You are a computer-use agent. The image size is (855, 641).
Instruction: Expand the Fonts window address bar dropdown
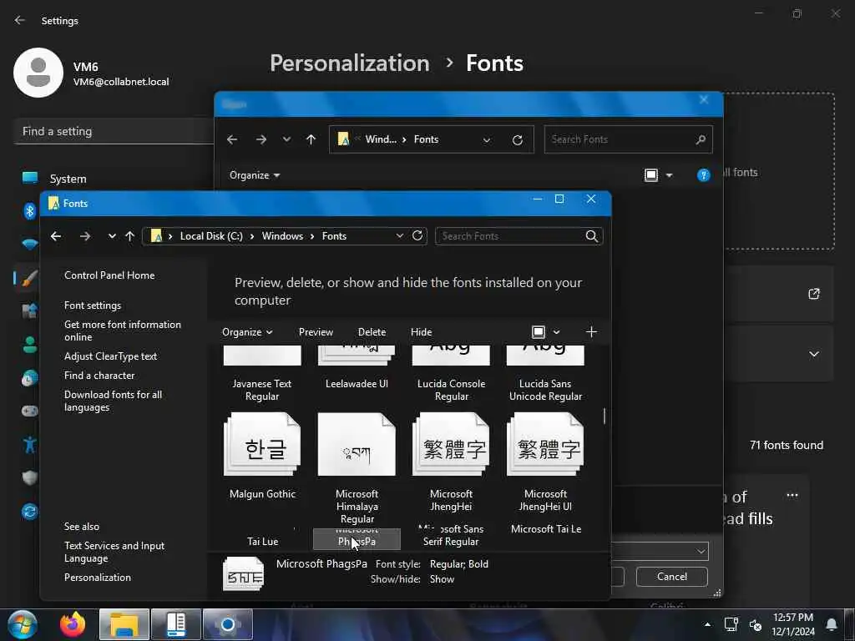point(400,235)
